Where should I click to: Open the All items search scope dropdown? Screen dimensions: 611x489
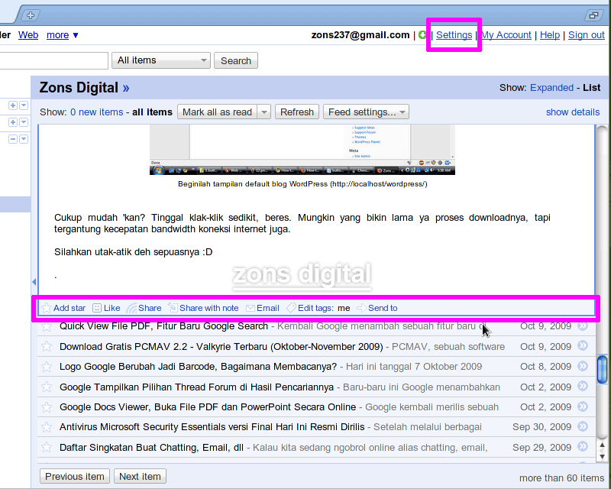pyautogui.click(x=161, y=60)
